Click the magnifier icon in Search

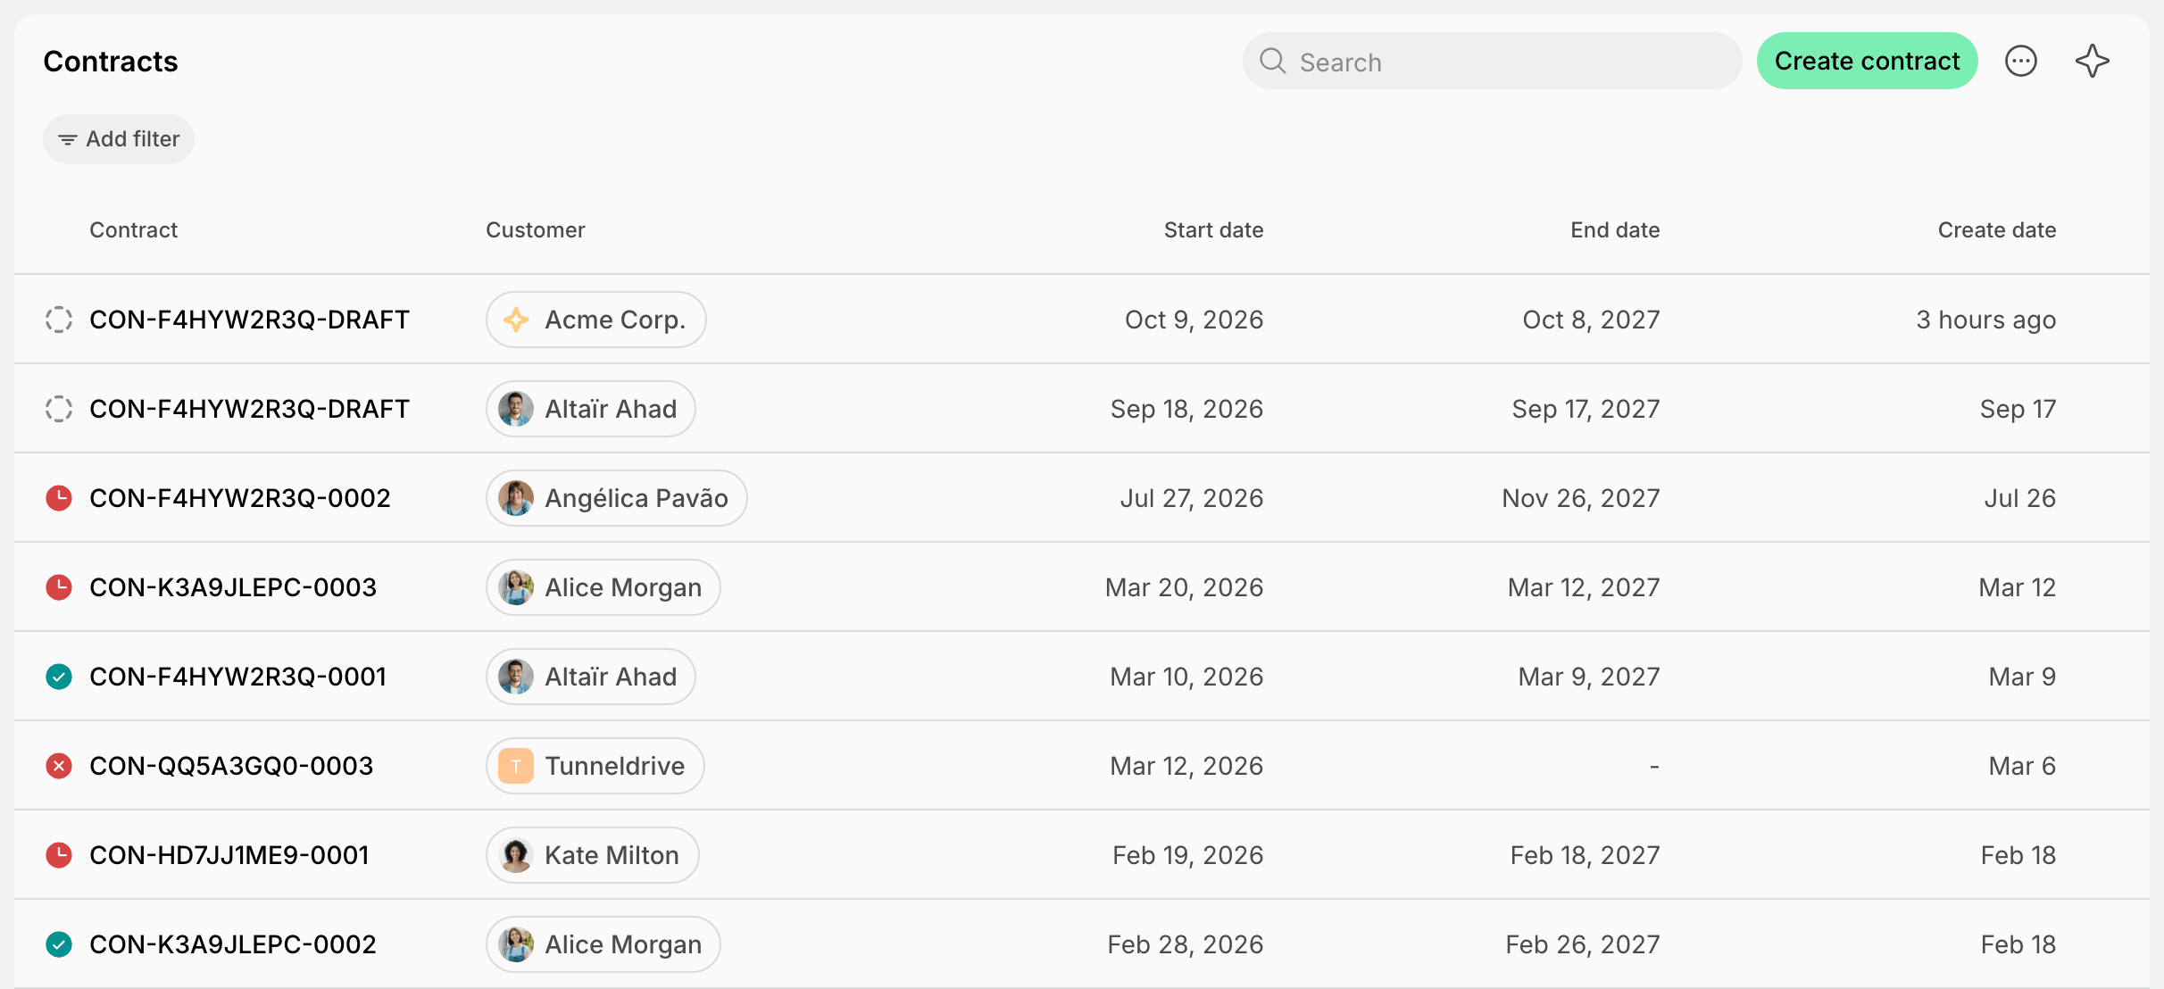(x=1272, y=61)
